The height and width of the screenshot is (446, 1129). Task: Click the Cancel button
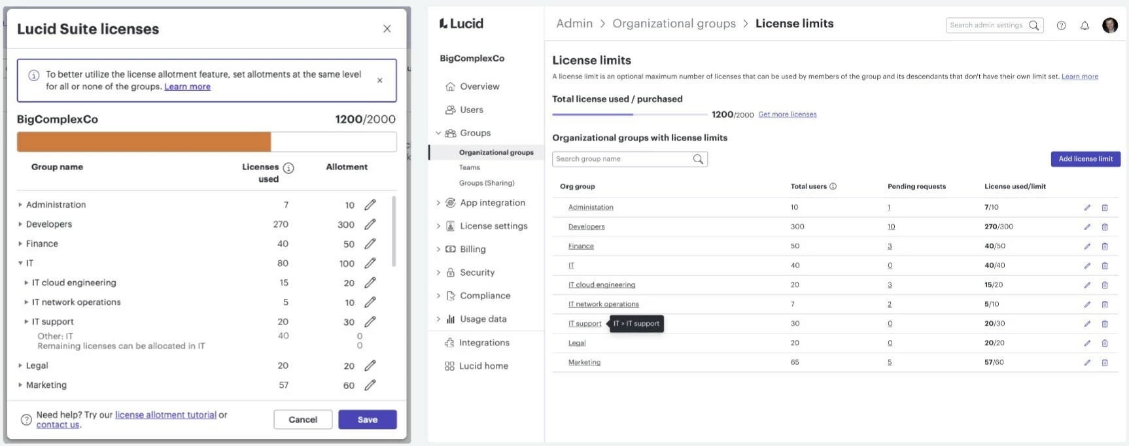(x=303, y=420)
